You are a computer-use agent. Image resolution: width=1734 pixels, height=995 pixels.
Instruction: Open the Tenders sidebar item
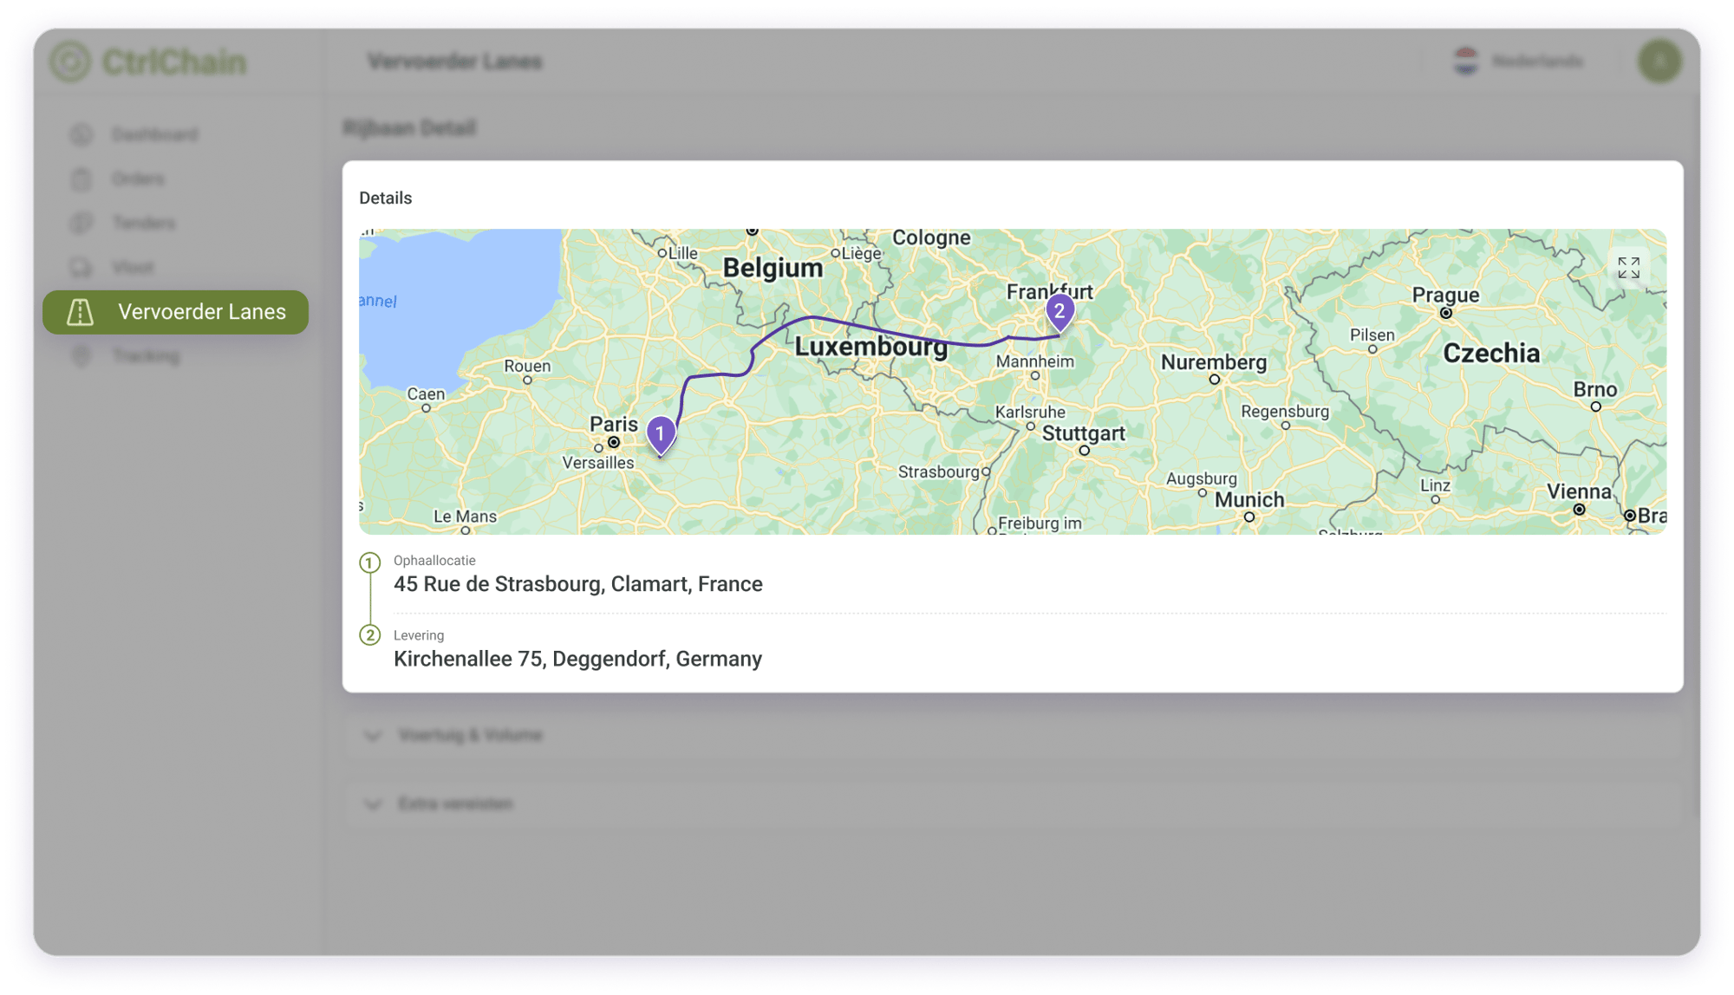pyautogui.click(x=143, y=223)
